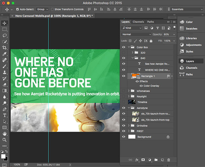Viewport: 205px width, 167px height.
Task: Pick the Eyedropper tool
Action: [5, 54]
